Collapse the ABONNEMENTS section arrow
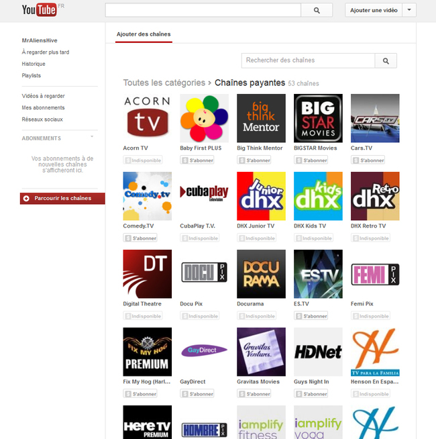Image resolution: width=436 pixels, height=439 pixels. [92, 137]
